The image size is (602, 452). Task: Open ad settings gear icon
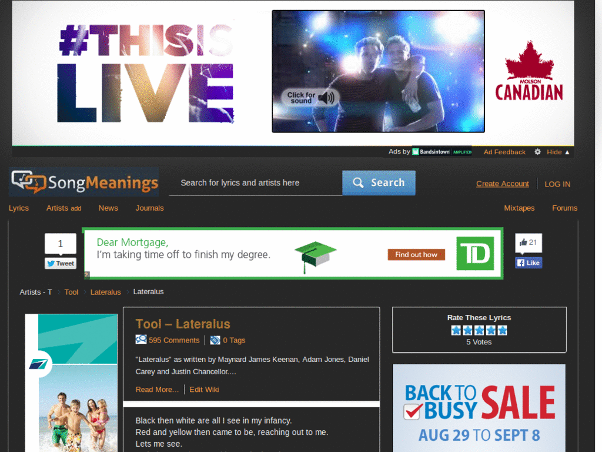(537, 152)
